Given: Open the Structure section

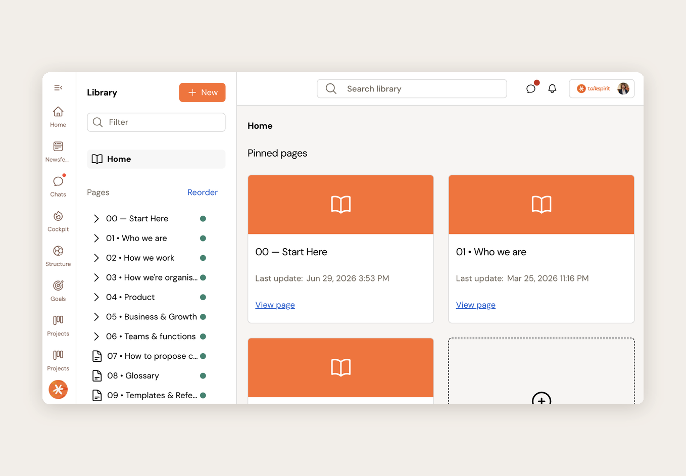Looking at the screenshot, I should coord(58,256).
